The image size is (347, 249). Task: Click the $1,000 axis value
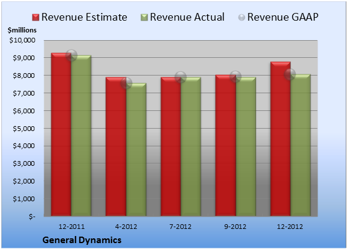(x=24, y=199)
